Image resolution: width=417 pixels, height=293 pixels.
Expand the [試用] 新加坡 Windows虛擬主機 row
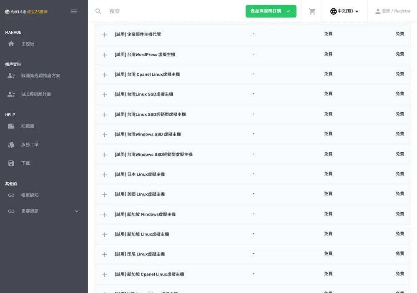coord(105,215)
